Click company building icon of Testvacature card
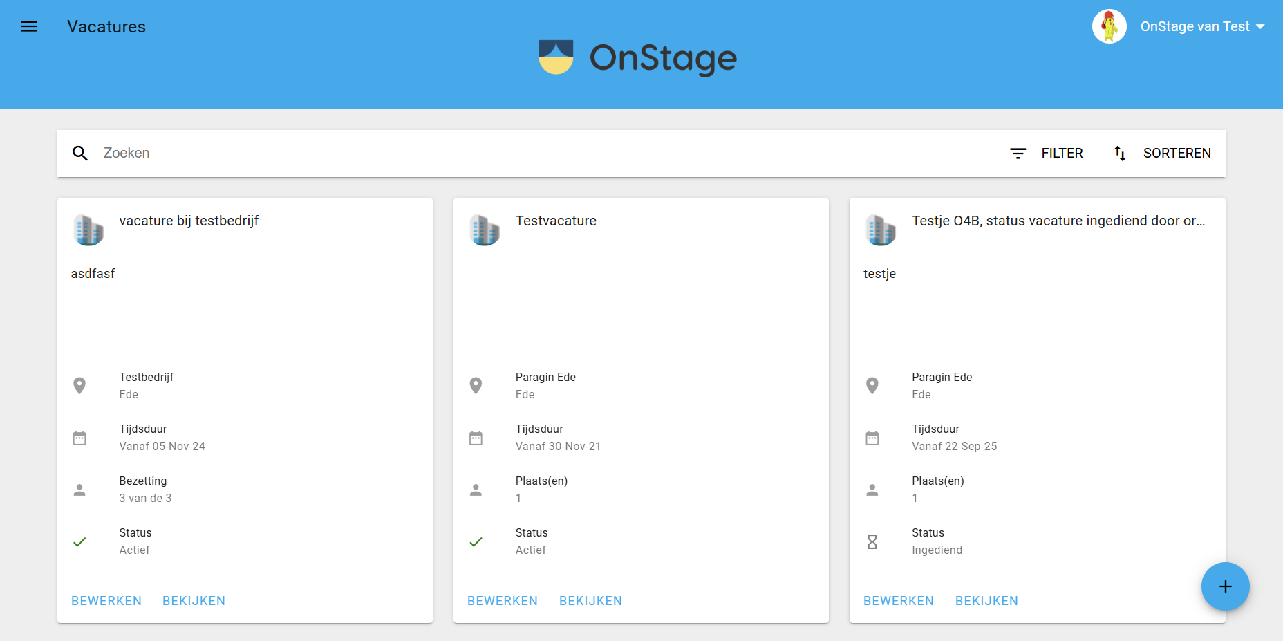The image size is (1283, 641). [485, 230]
